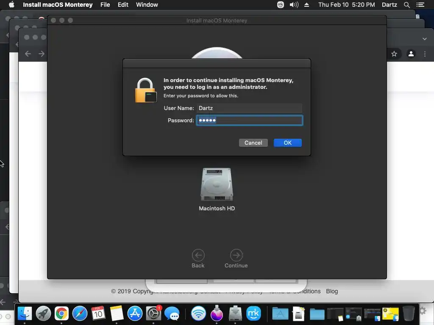Select the Macintosh HD disk icon

(x=217, y=185)
